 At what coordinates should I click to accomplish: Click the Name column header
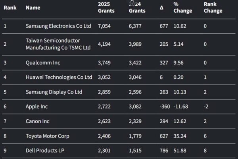tap(33, 8)
